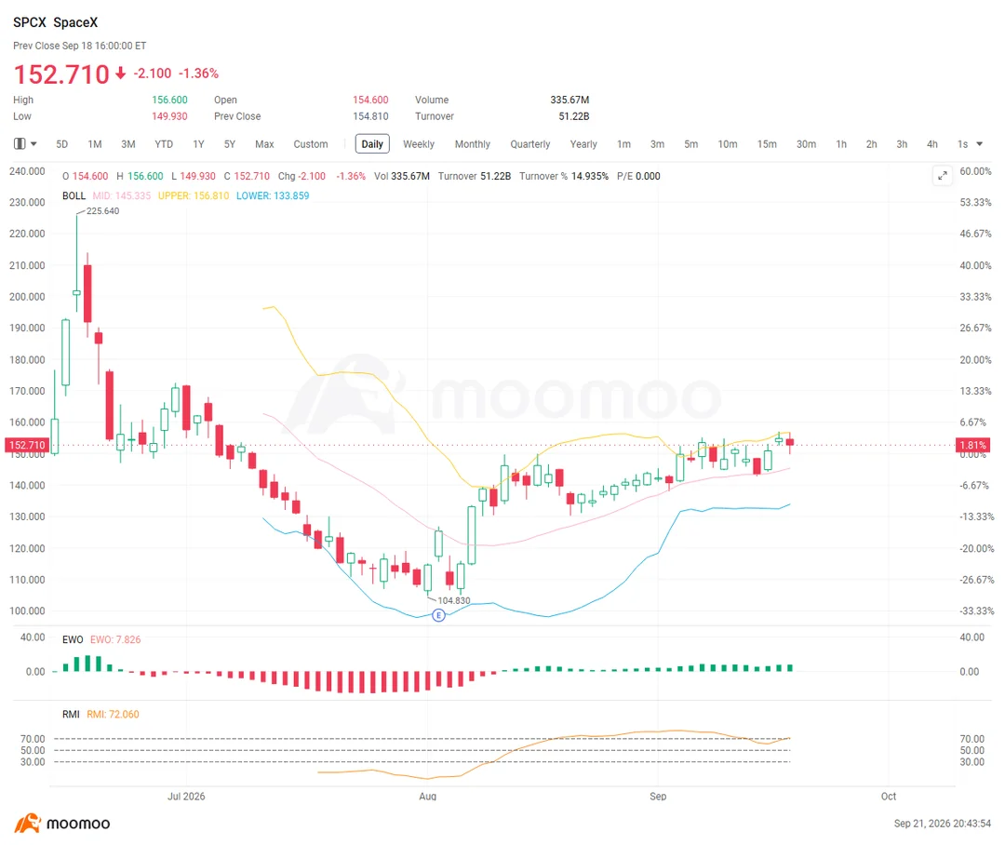1005x845 pixels.
Task: Click the BOLL UPPER: 156.810 value
Action: (x=194, y=195)
